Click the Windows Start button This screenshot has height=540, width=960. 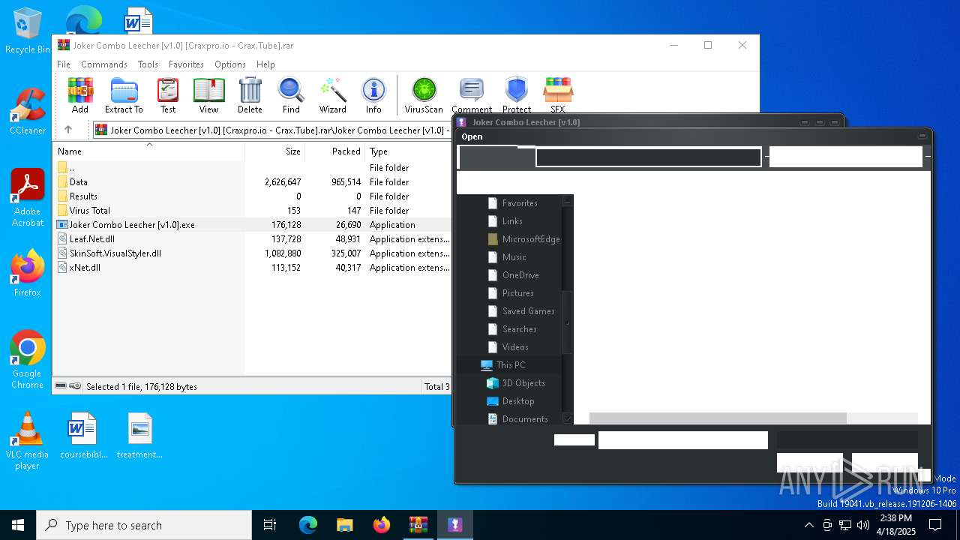[18, 525]
